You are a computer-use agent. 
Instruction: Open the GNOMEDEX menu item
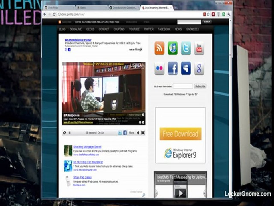tap(192, 29)
